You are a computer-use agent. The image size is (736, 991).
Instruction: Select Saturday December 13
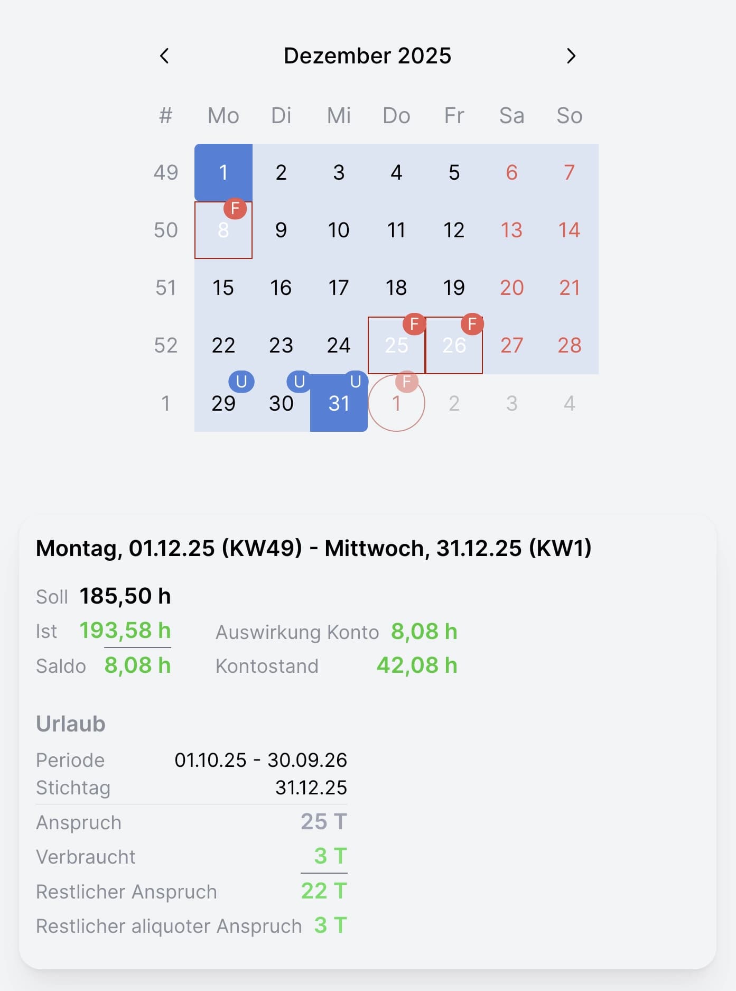pyautogui.click(x=511, y=230)
